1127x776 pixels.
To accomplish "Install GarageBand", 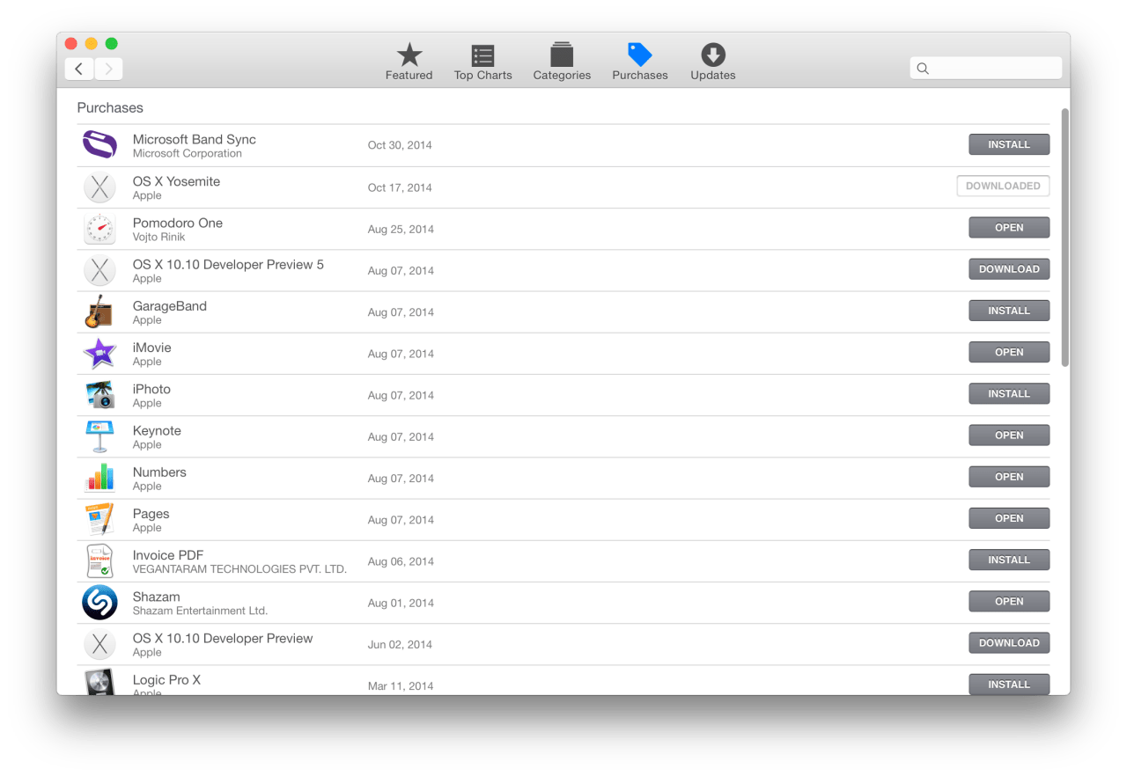I will pos(1009,311).
